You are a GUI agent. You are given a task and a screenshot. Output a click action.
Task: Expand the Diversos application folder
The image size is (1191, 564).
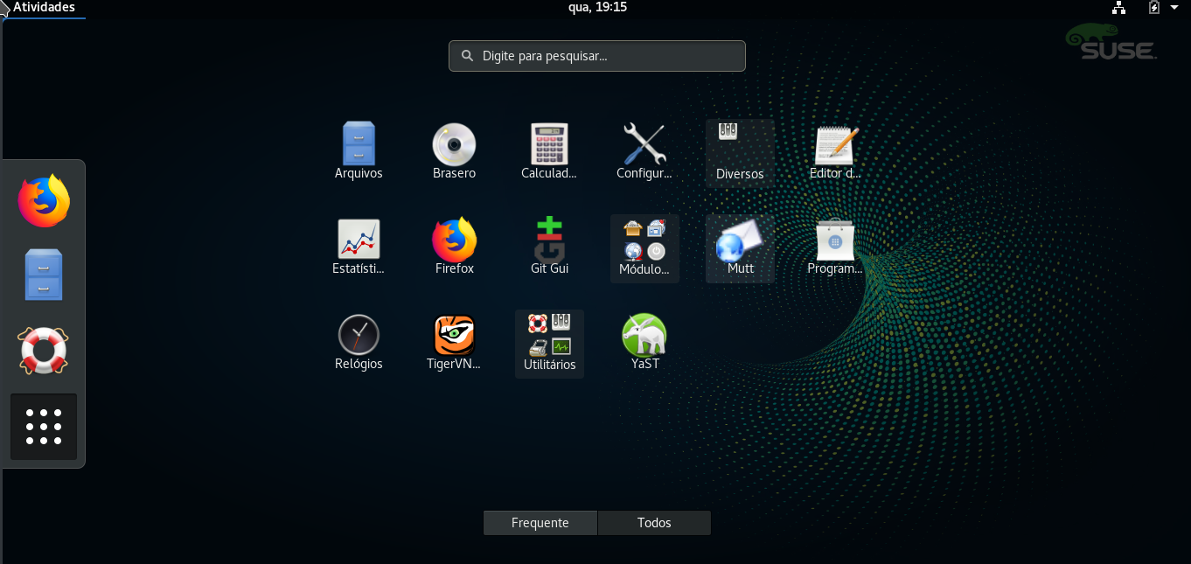[739, 149]
